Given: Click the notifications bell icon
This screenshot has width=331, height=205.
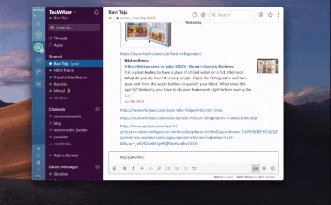Looking at the screenshot, I should [x=96, y=12].
